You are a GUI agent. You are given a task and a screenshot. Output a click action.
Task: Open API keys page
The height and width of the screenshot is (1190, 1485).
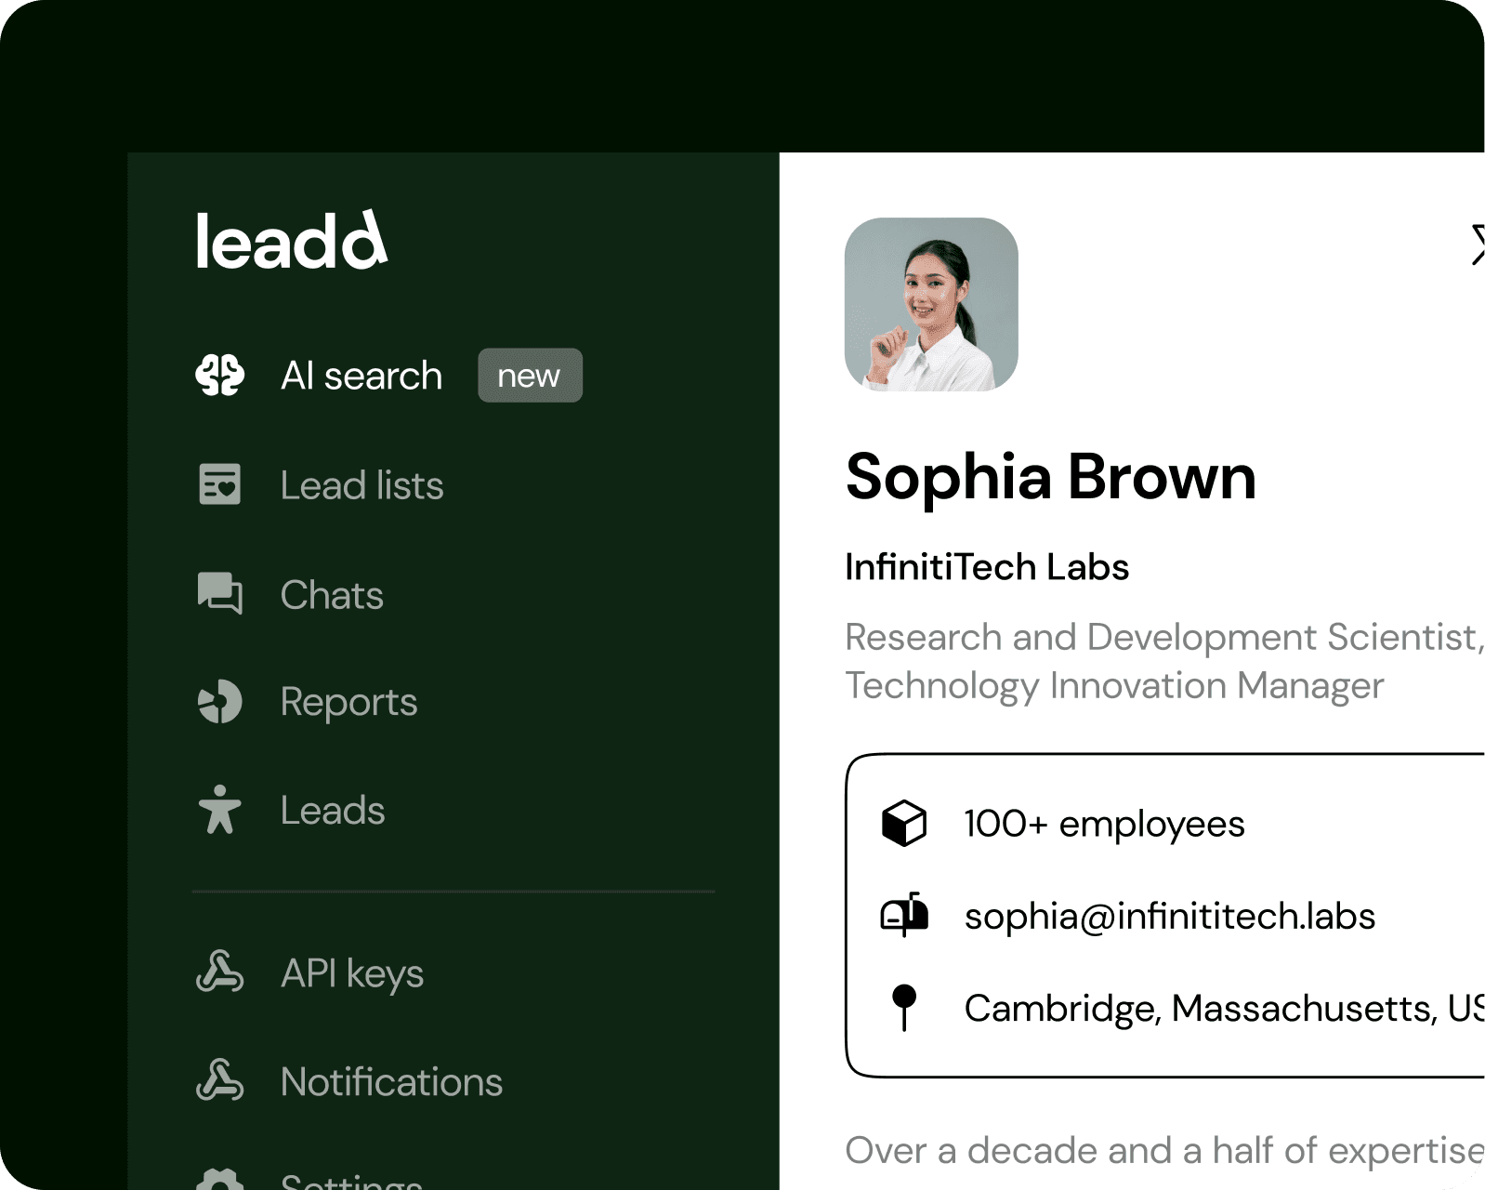click(x=352, y=973)
